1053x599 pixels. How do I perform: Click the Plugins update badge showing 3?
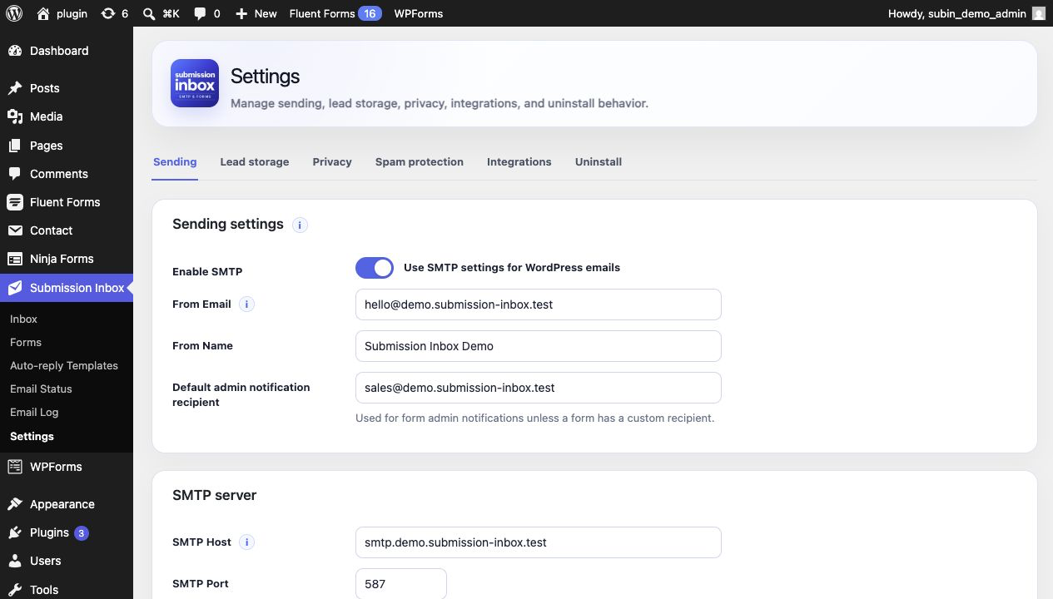coord(82,533)
